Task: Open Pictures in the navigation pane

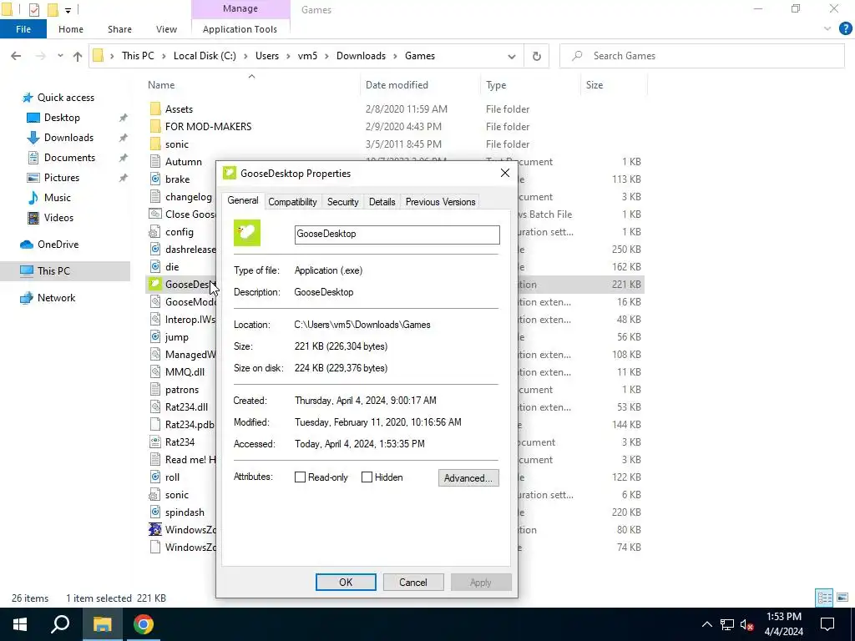Action: 62,178
